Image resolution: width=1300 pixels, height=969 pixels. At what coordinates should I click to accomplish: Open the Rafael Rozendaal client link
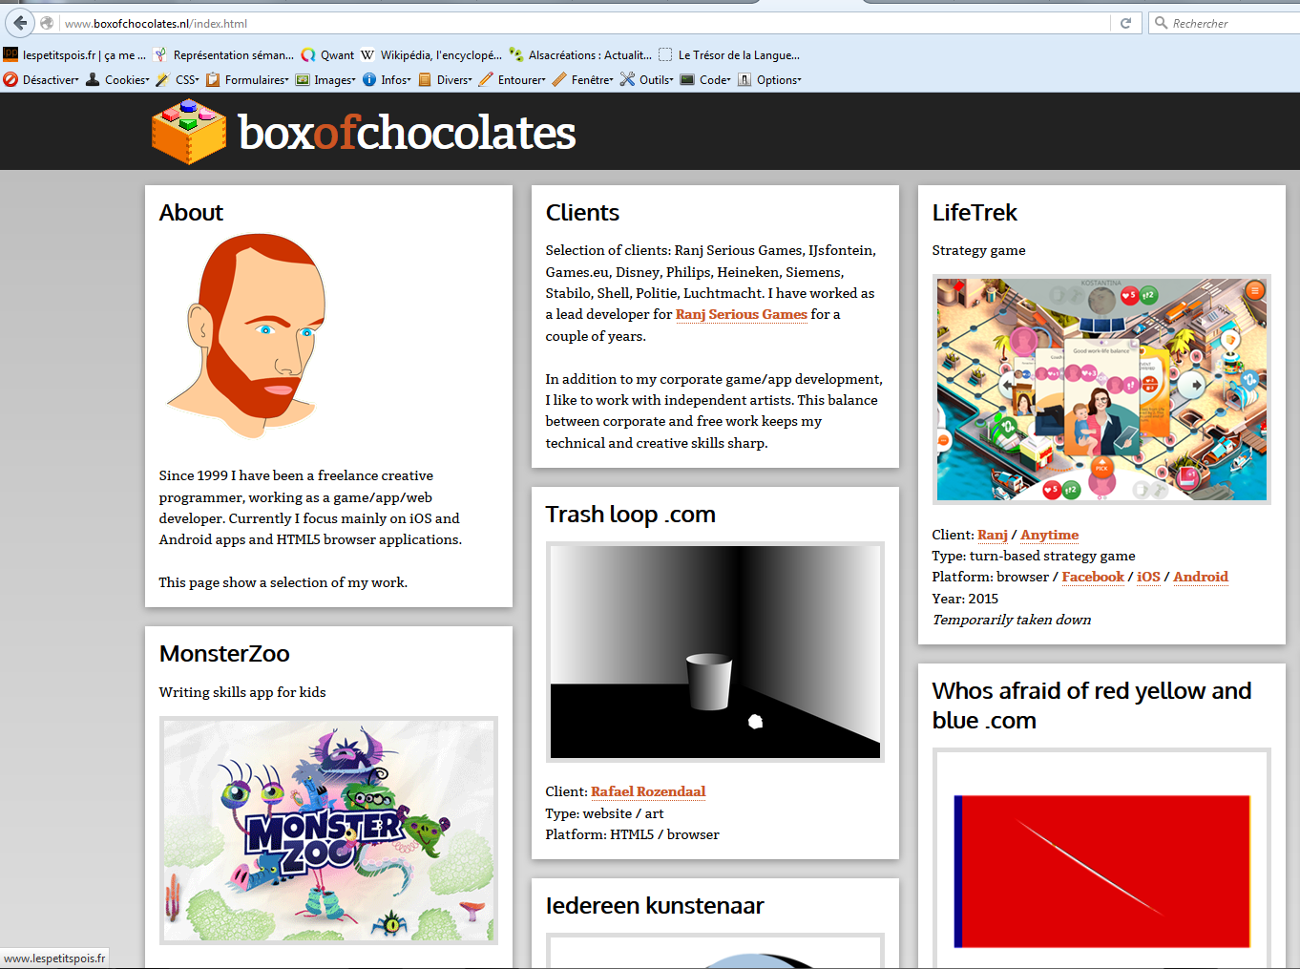(648, 791)
